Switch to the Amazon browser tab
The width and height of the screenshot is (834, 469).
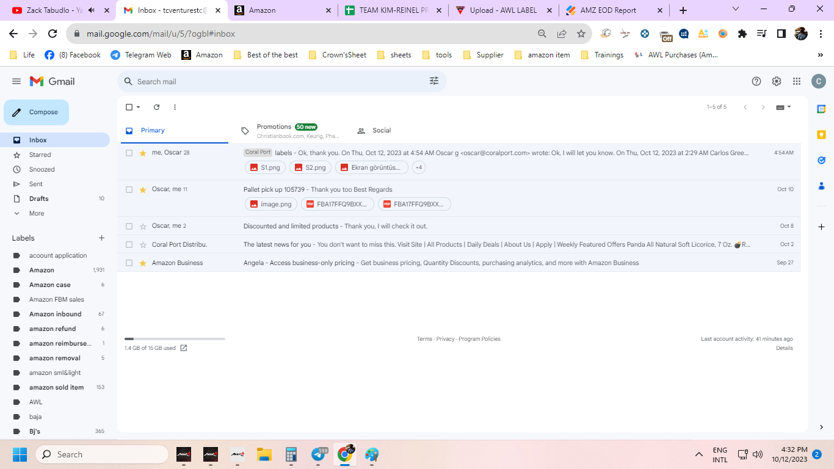click(282, 10)
